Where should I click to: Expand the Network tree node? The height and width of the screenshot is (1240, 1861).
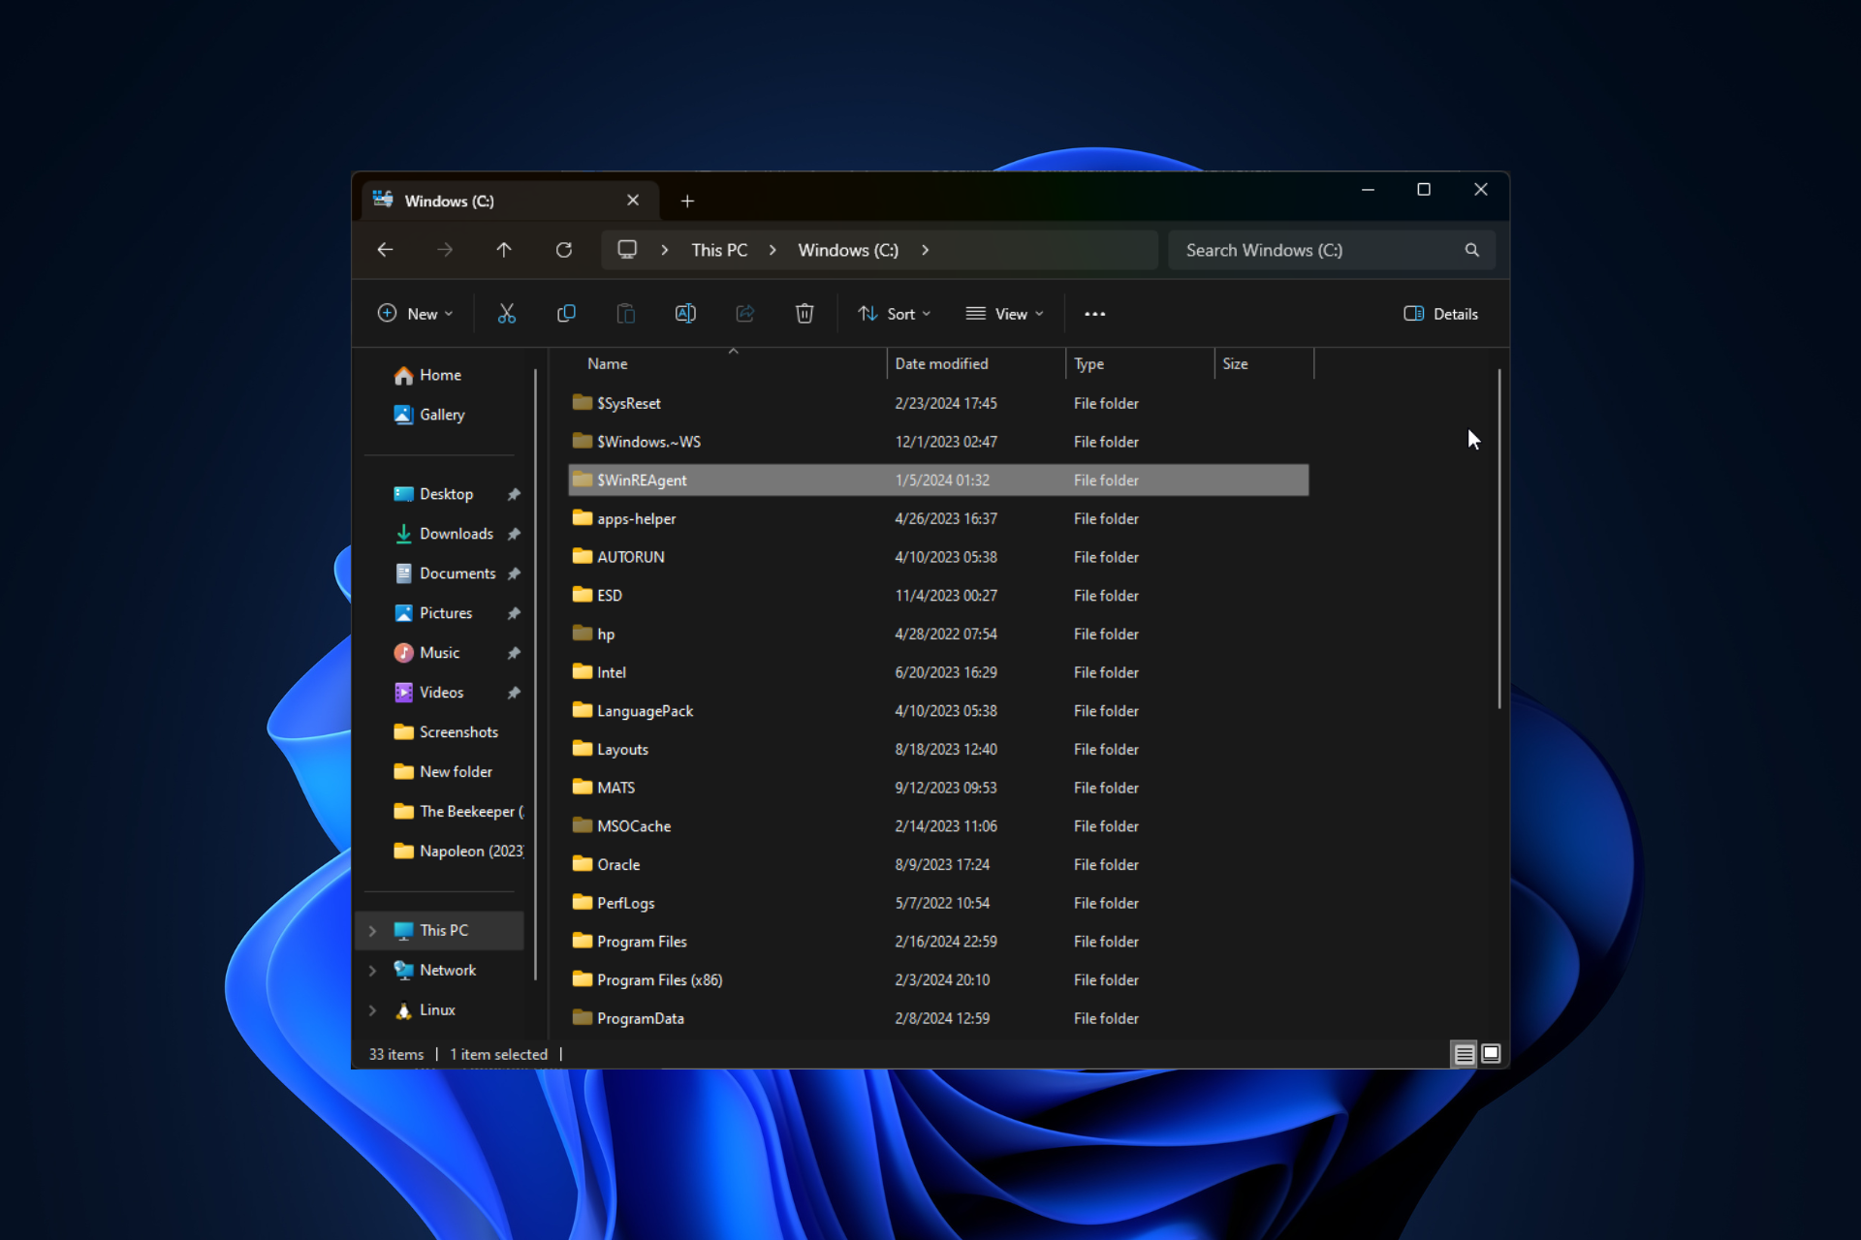click(372, 971)
